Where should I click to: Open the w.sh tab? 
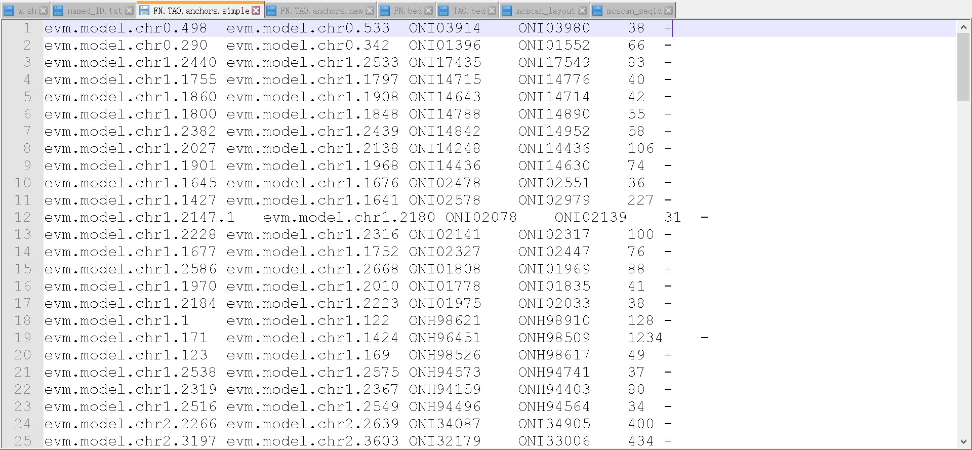coord(26,11)
